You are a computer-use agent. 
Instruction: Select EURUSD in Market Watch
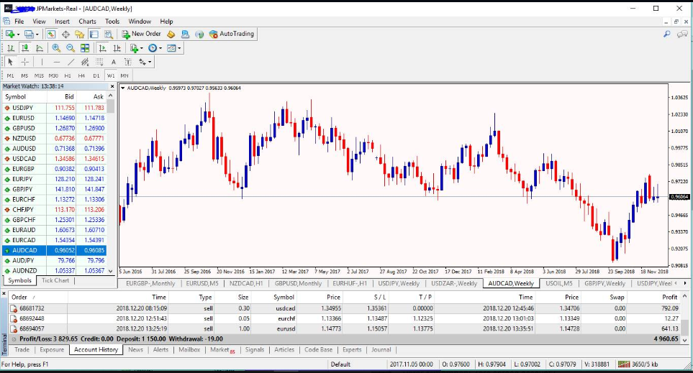(24, 118)
